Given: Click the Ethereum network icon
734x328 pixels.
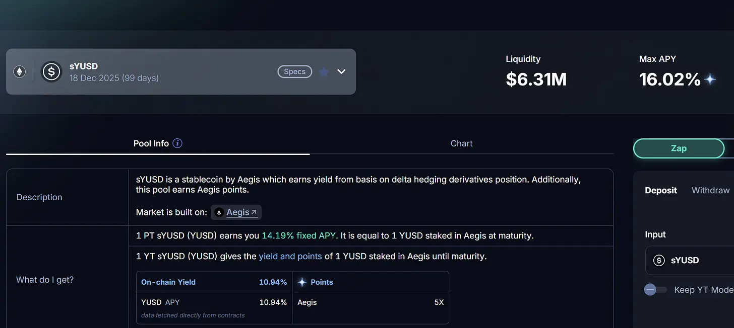Looking at the screenshot, I should [19, 72].
